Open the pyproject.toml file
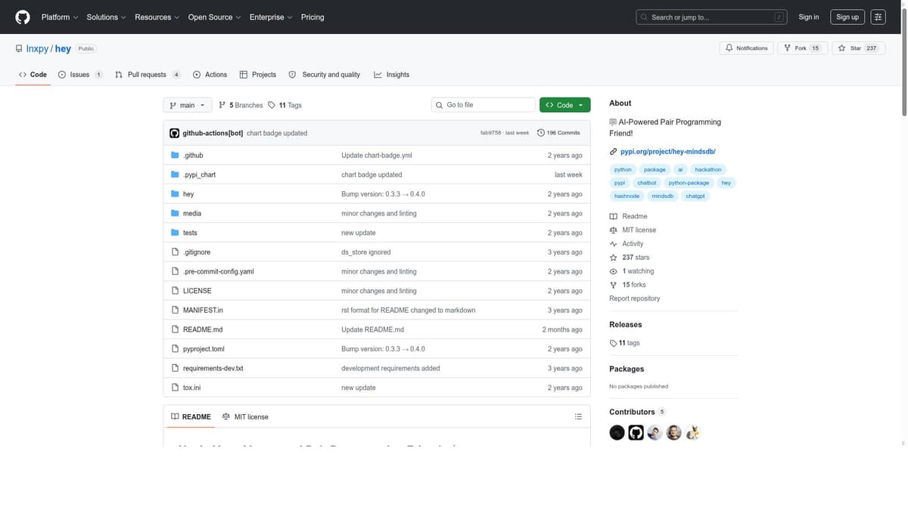 [204, 349]
